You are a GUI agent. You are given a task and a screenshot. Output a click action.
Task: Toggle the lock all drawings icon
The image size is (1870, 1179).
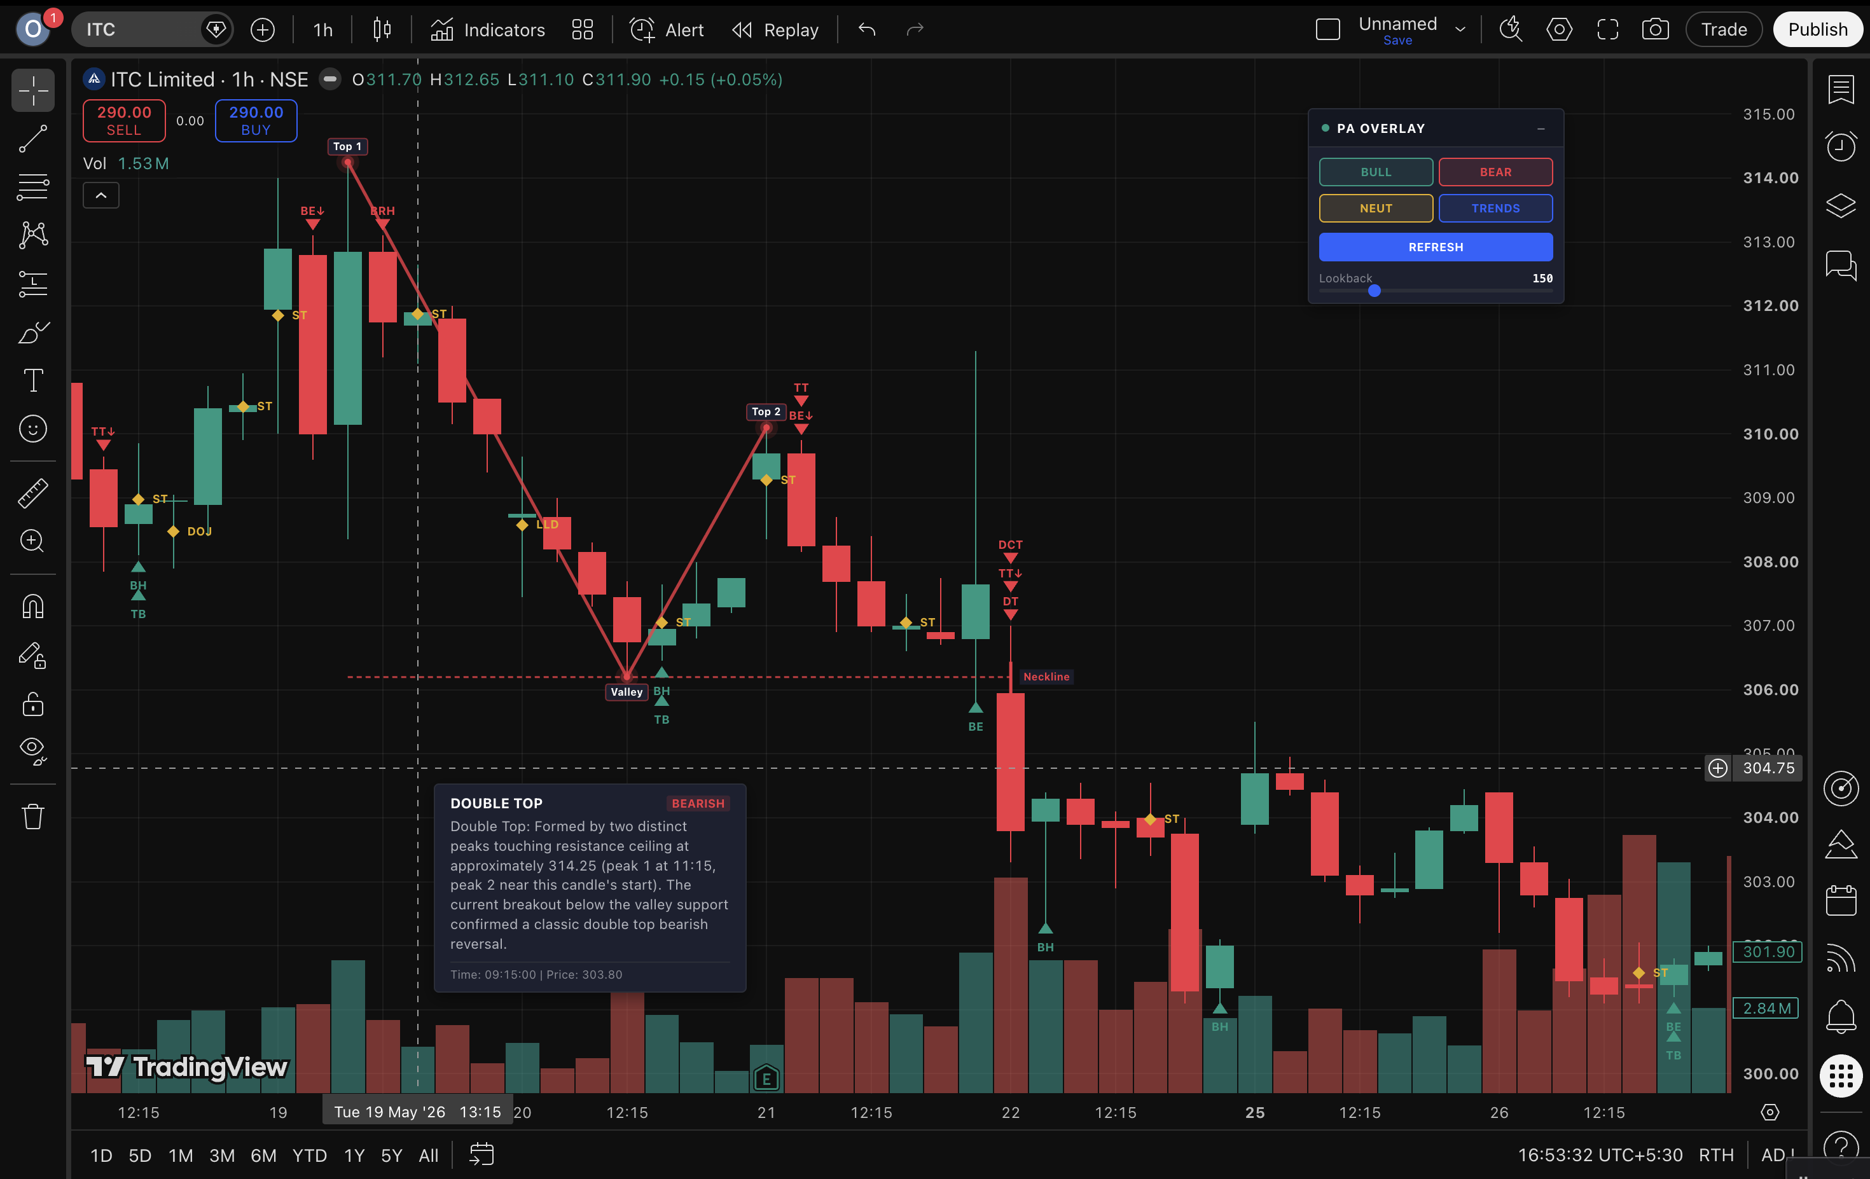(32, 705)
